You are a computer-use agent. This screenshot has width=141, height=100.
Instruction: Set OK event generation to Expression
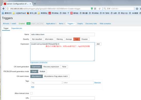click(x=36, y=67)
